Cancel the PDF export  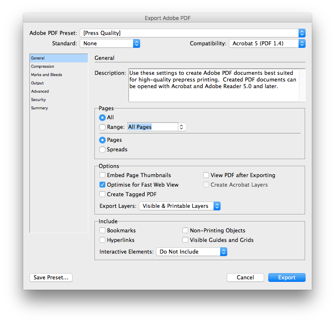[x=245, y=278]
